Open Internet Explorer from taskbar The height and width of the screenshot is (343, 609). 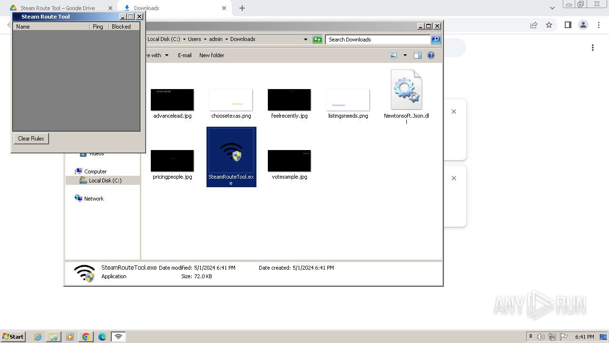coord(38,337)
